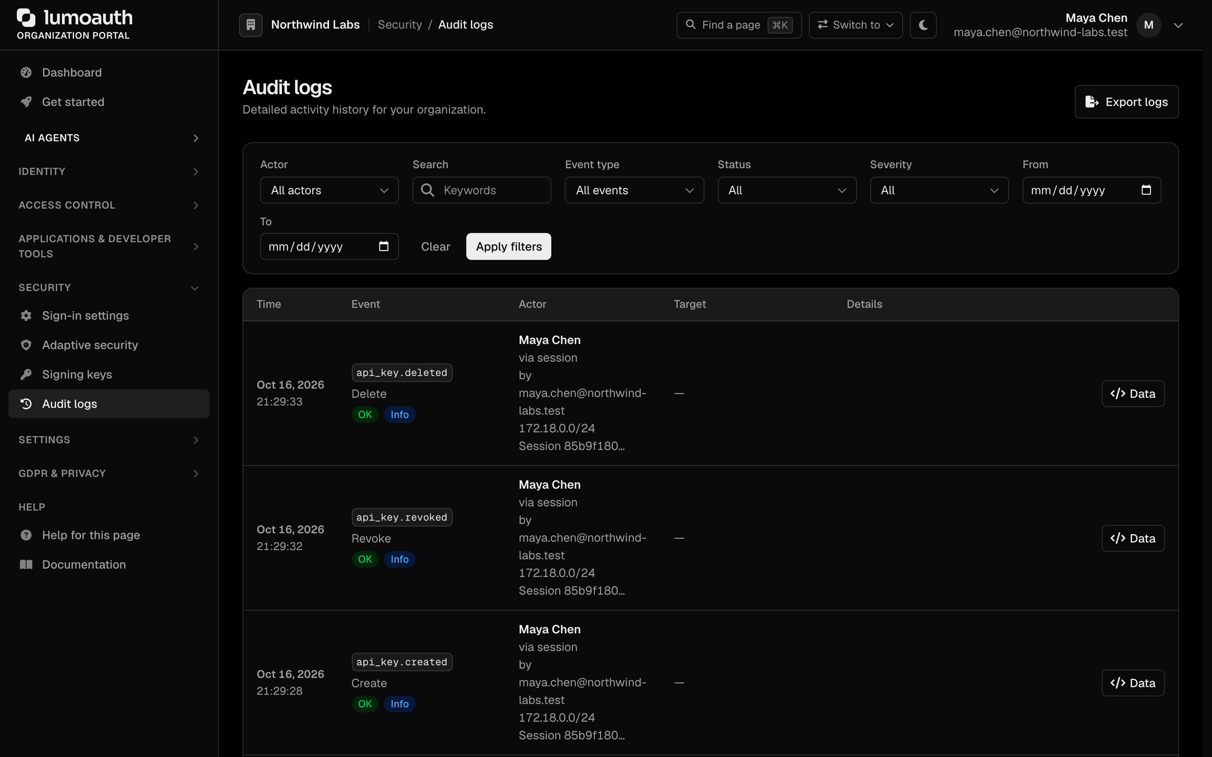Expand the Identity section

tap(109, 172)
